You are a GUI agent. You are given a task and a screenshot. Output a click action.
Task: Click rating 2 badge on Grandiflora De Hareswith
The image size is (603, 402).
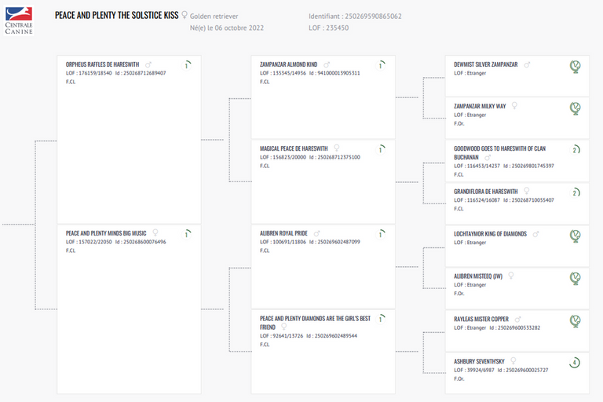(575, 193)
